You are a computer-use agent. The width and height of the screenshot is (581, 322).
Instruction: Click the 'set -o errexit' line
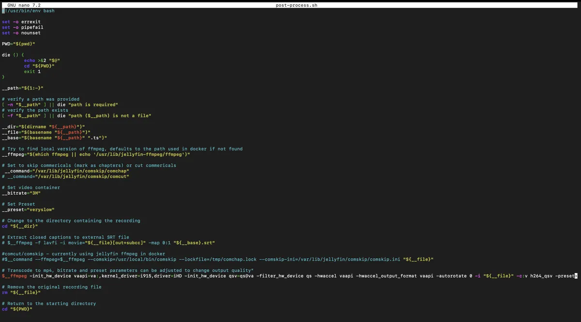[22, 22]
